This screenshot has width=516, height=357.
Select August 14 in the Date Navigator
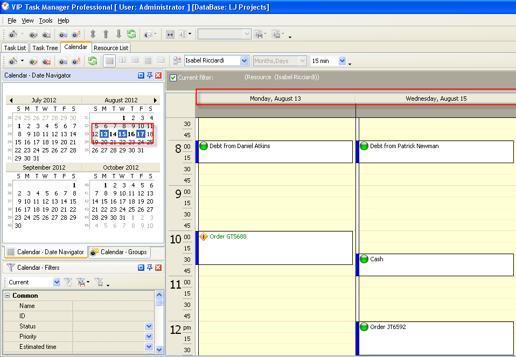click(113, 134)
